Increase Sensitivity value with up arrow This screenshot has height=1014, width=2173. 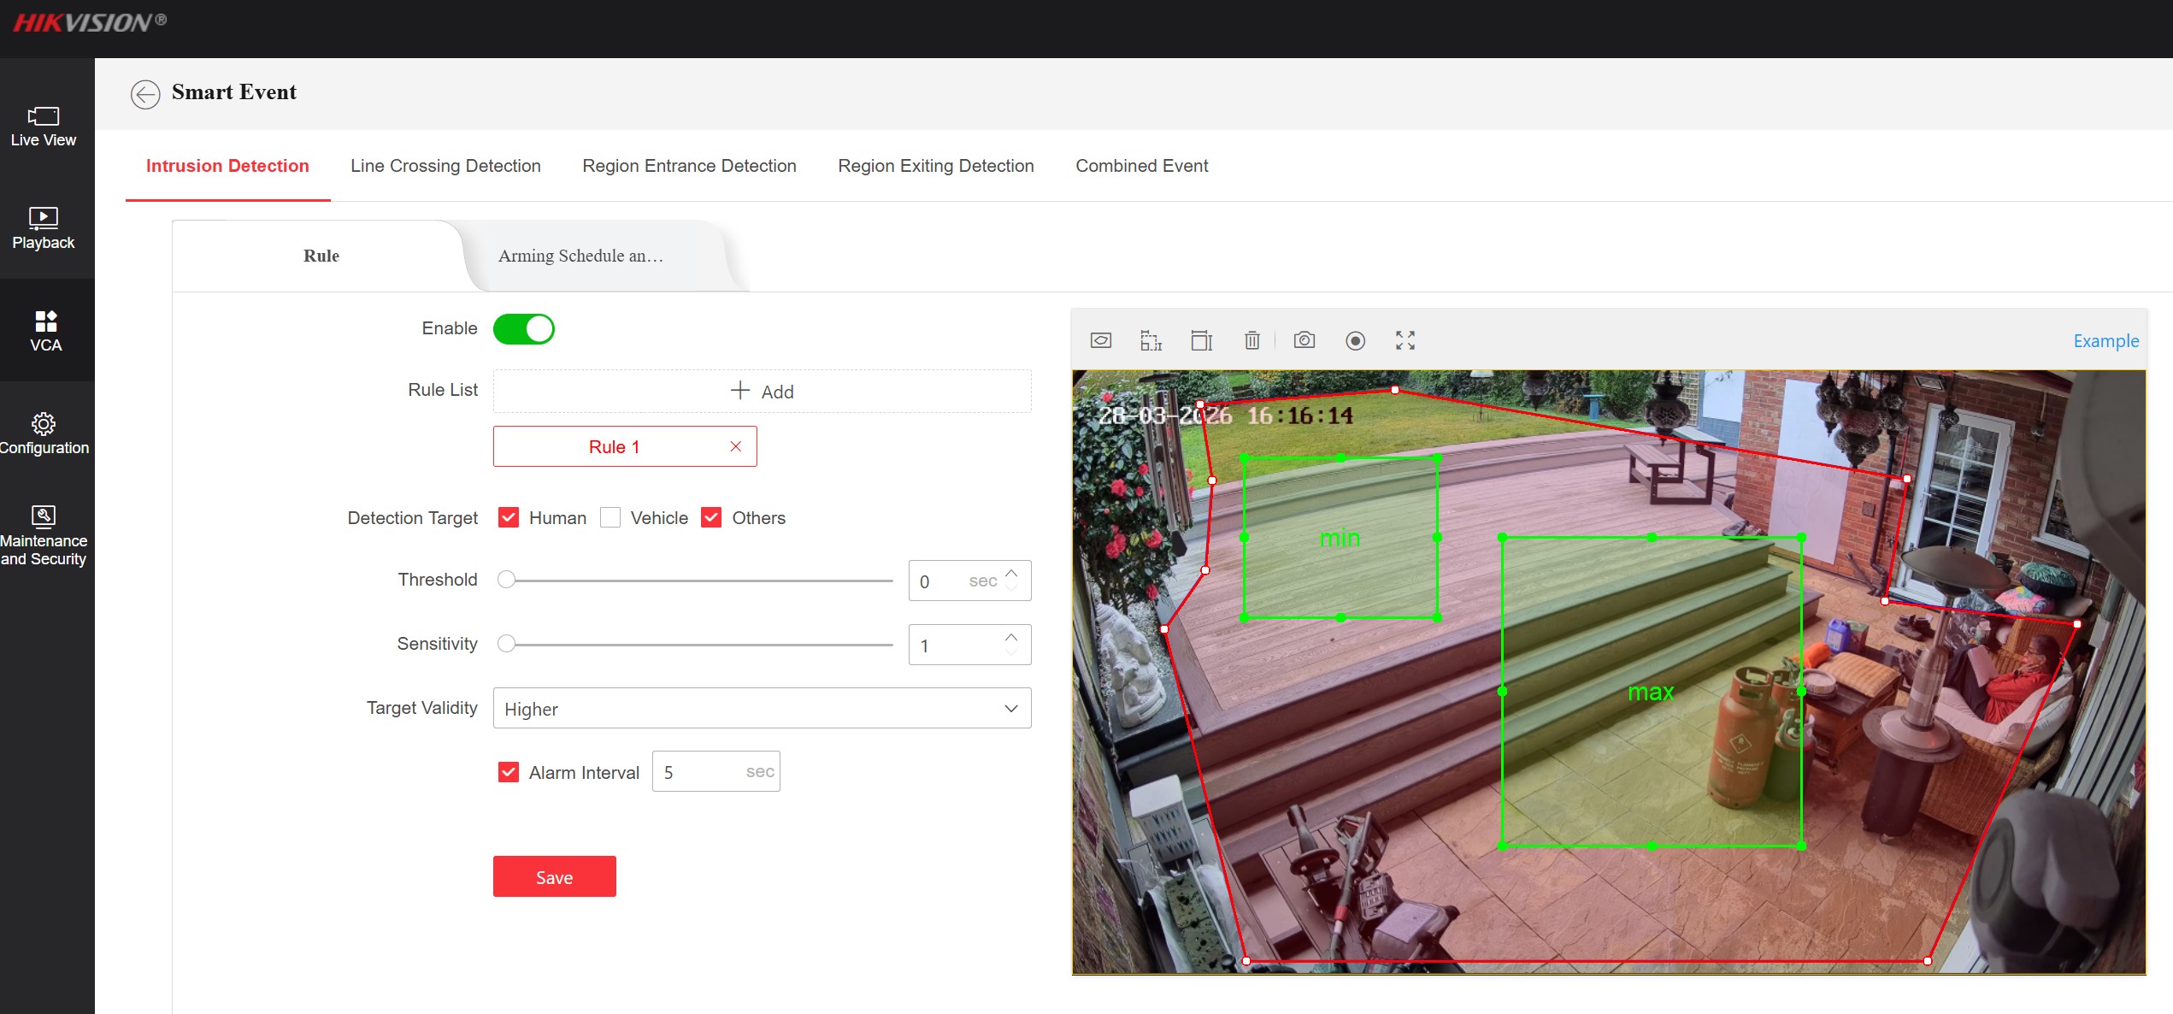[1011, 638]
